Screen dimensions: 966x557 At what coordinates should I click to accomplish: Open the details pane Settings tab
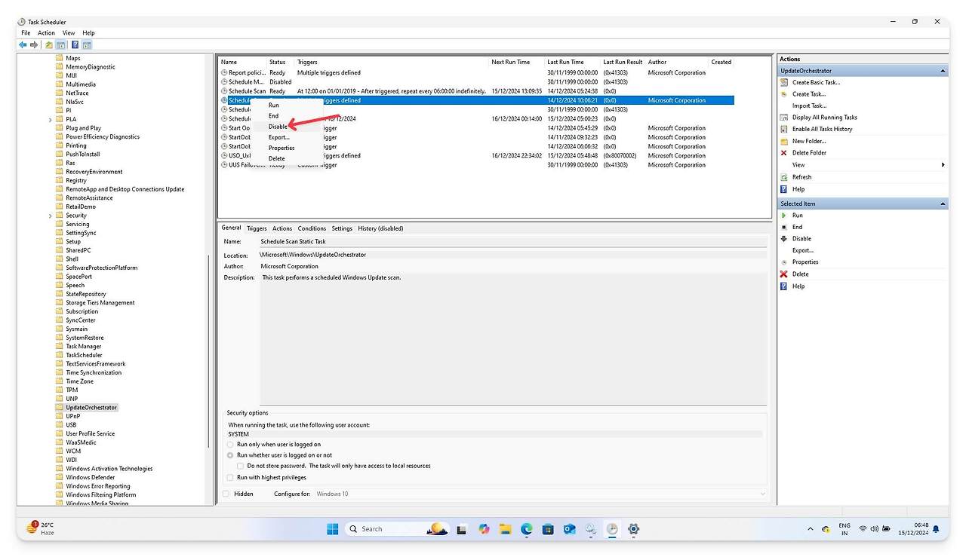342,228
